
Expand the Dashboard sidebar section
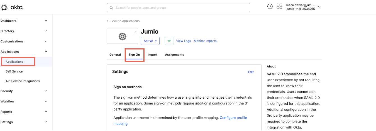coord(24,21)
